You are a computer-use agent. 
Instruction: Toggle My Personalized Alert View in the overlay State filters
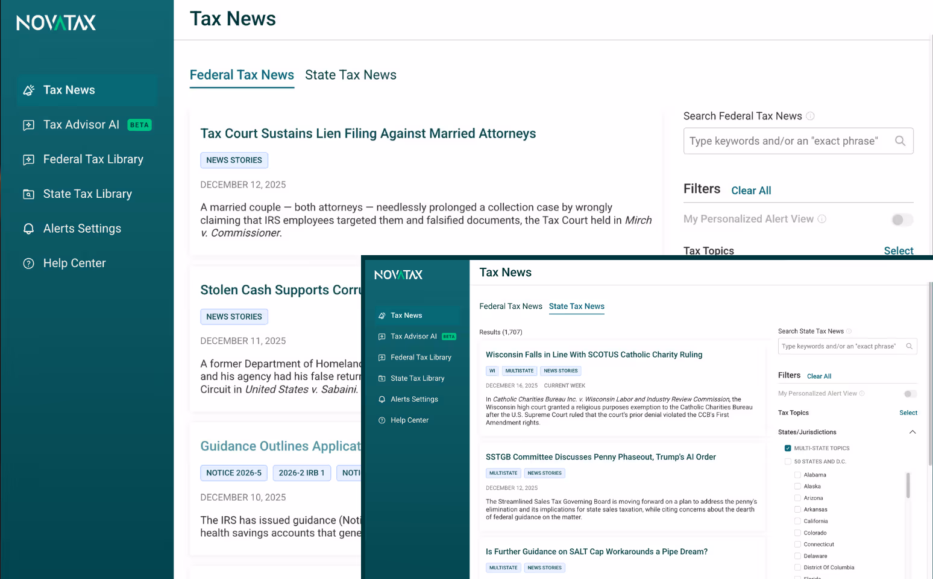tap(910, 394)
